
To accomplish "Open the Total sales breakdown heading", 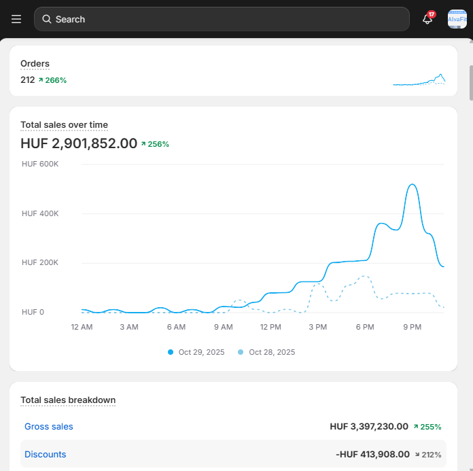I will click(68, 400).
